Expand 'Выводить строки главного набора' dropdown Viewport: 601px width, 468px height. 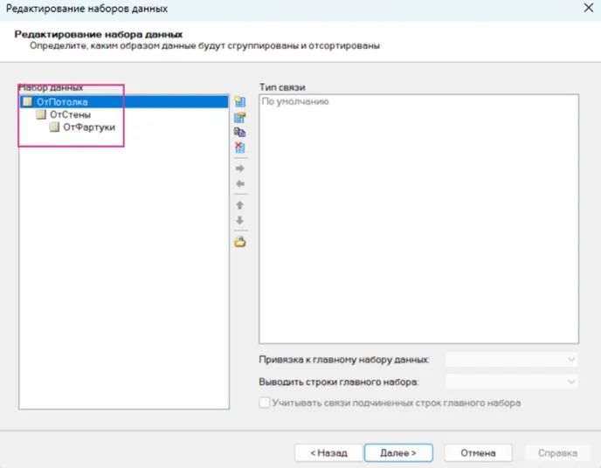pyautogui.click(x=512, y=382)
